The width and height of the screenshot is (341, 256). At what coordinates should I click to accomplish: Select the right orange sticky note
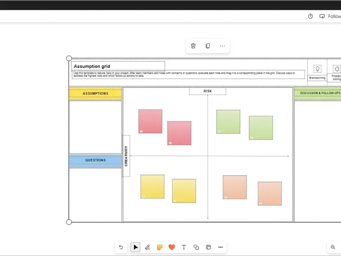[270, 194]
